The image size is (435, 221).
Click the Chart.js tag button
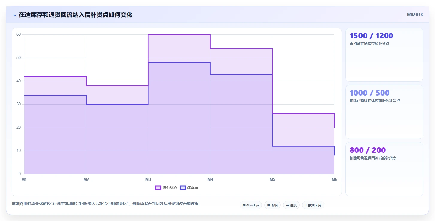pyautogui.click(x=251, y=205)
